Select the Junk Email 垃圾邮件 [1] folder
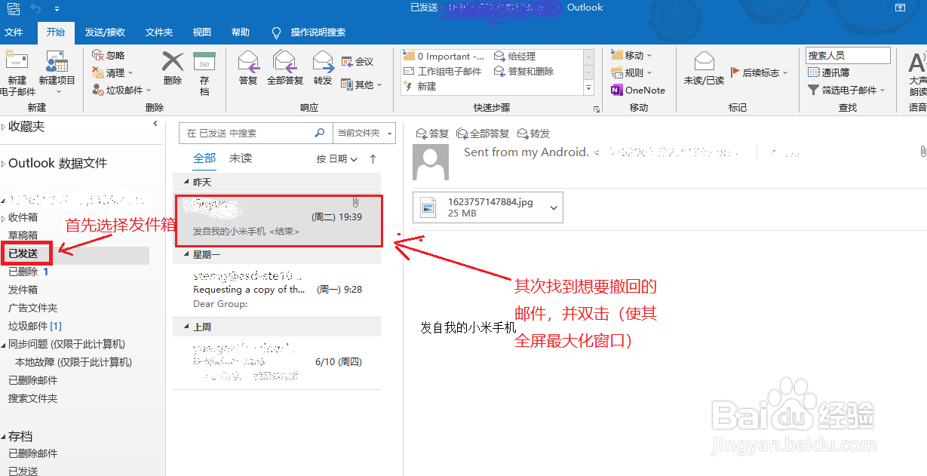Viewport: 927px width, 476px height. point(35,326)
